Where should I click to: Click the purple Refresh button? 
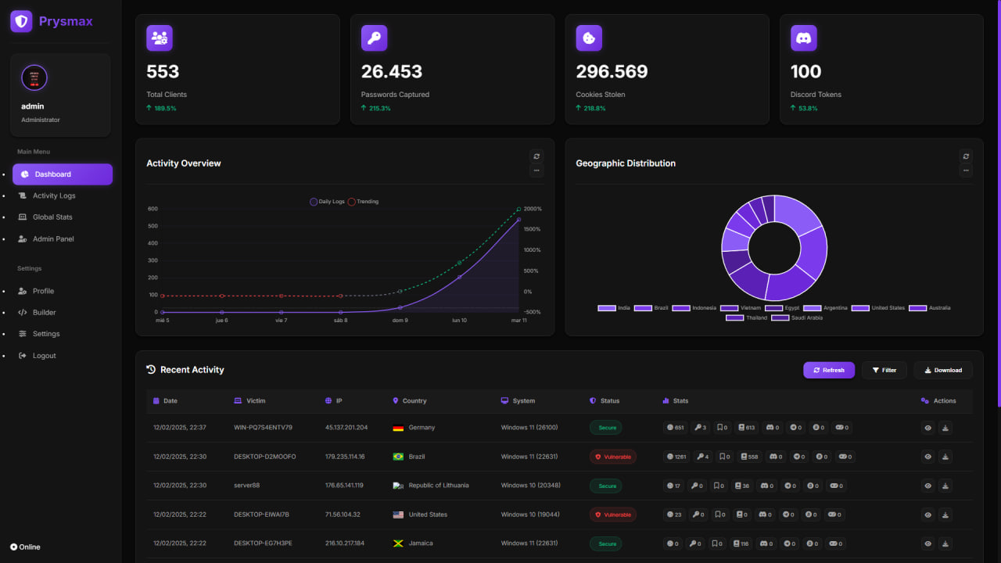829,370
